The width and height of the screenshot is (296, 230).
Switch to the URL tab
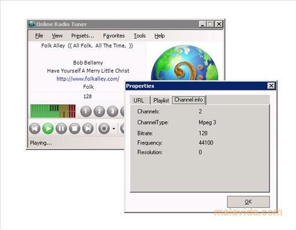140,100
